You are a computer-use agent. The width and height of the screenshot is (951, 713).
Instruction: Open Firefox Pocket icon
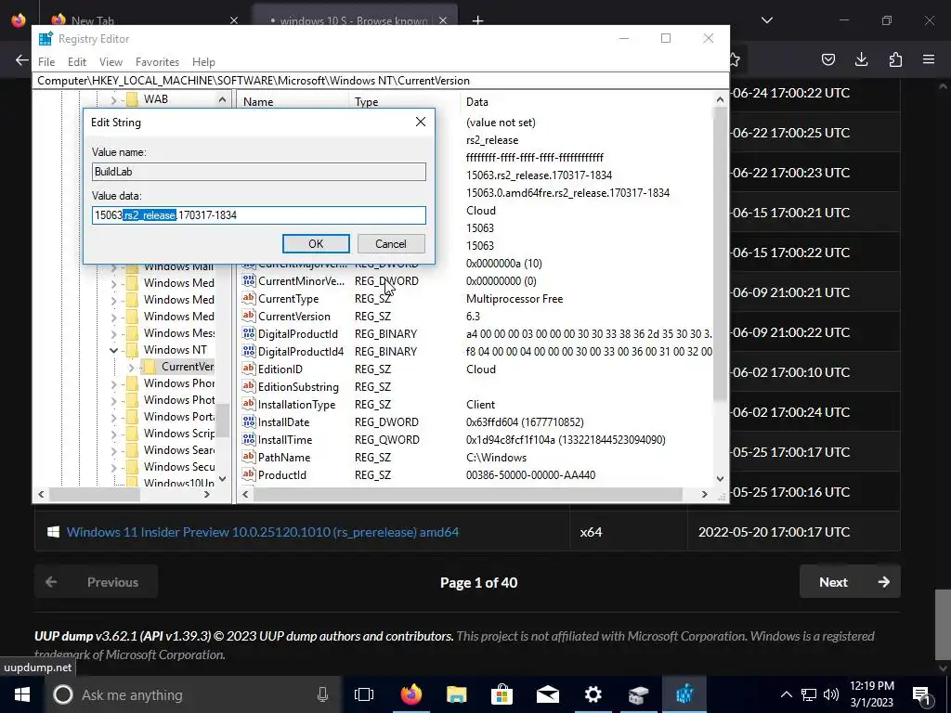coord(827,59)
